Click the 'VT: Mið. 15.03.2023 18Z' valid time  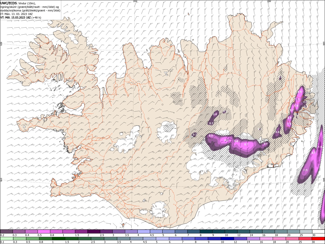pos(16,18)
